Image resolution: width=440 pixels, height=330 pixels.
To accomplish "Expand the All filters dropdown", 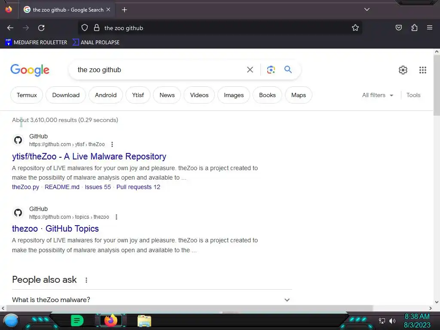I will point(377,95).
